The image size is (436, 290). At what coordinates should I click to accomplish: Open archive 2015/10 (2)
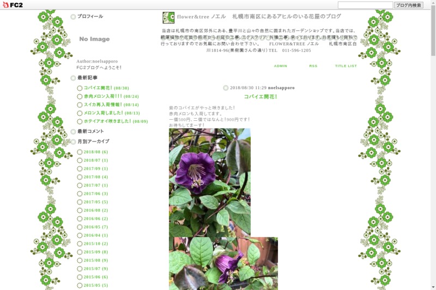[x=96, y=243]
